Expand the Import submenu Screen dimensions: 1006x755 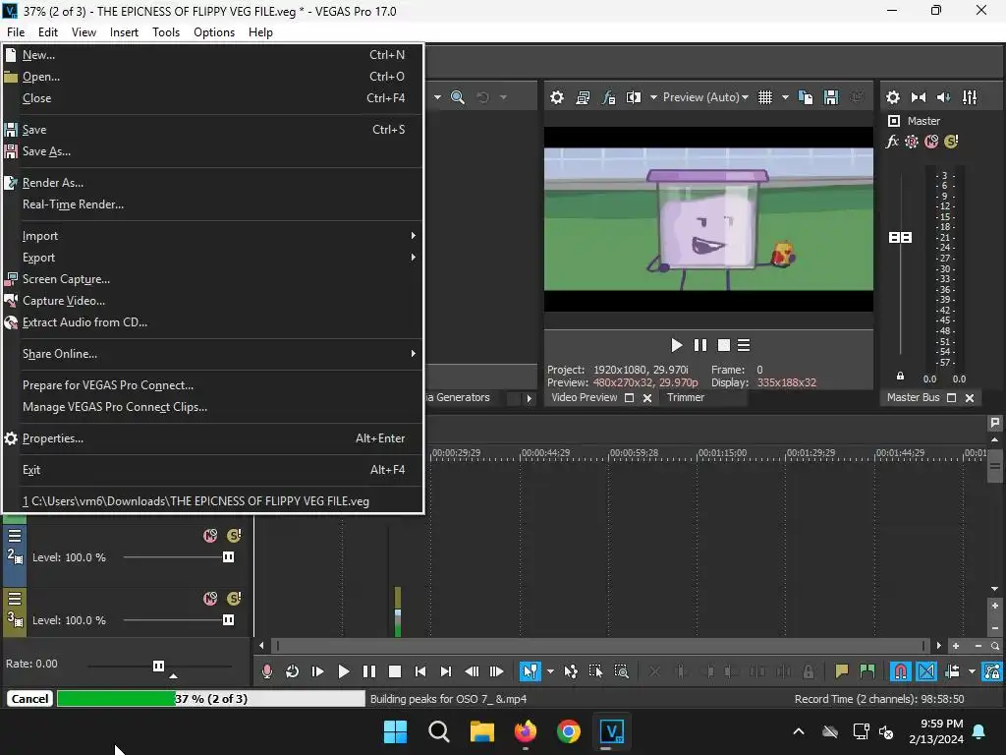tap(212, 236)
